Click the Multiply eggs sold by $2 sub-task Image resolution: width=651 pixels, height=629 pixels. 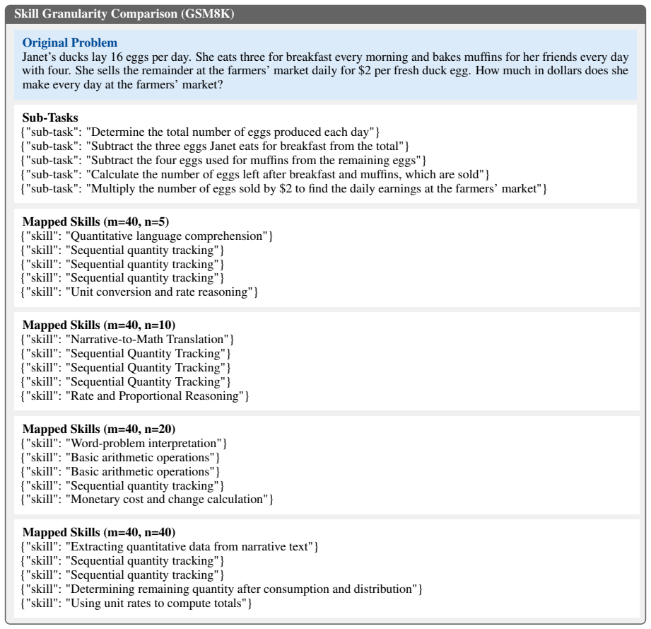(283, 189)
